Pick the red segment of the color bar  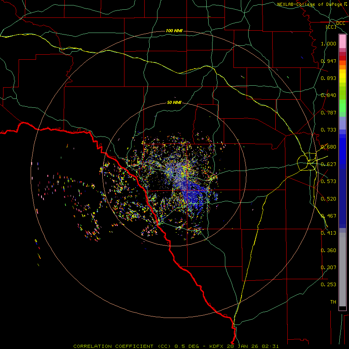tap(342, 58)
